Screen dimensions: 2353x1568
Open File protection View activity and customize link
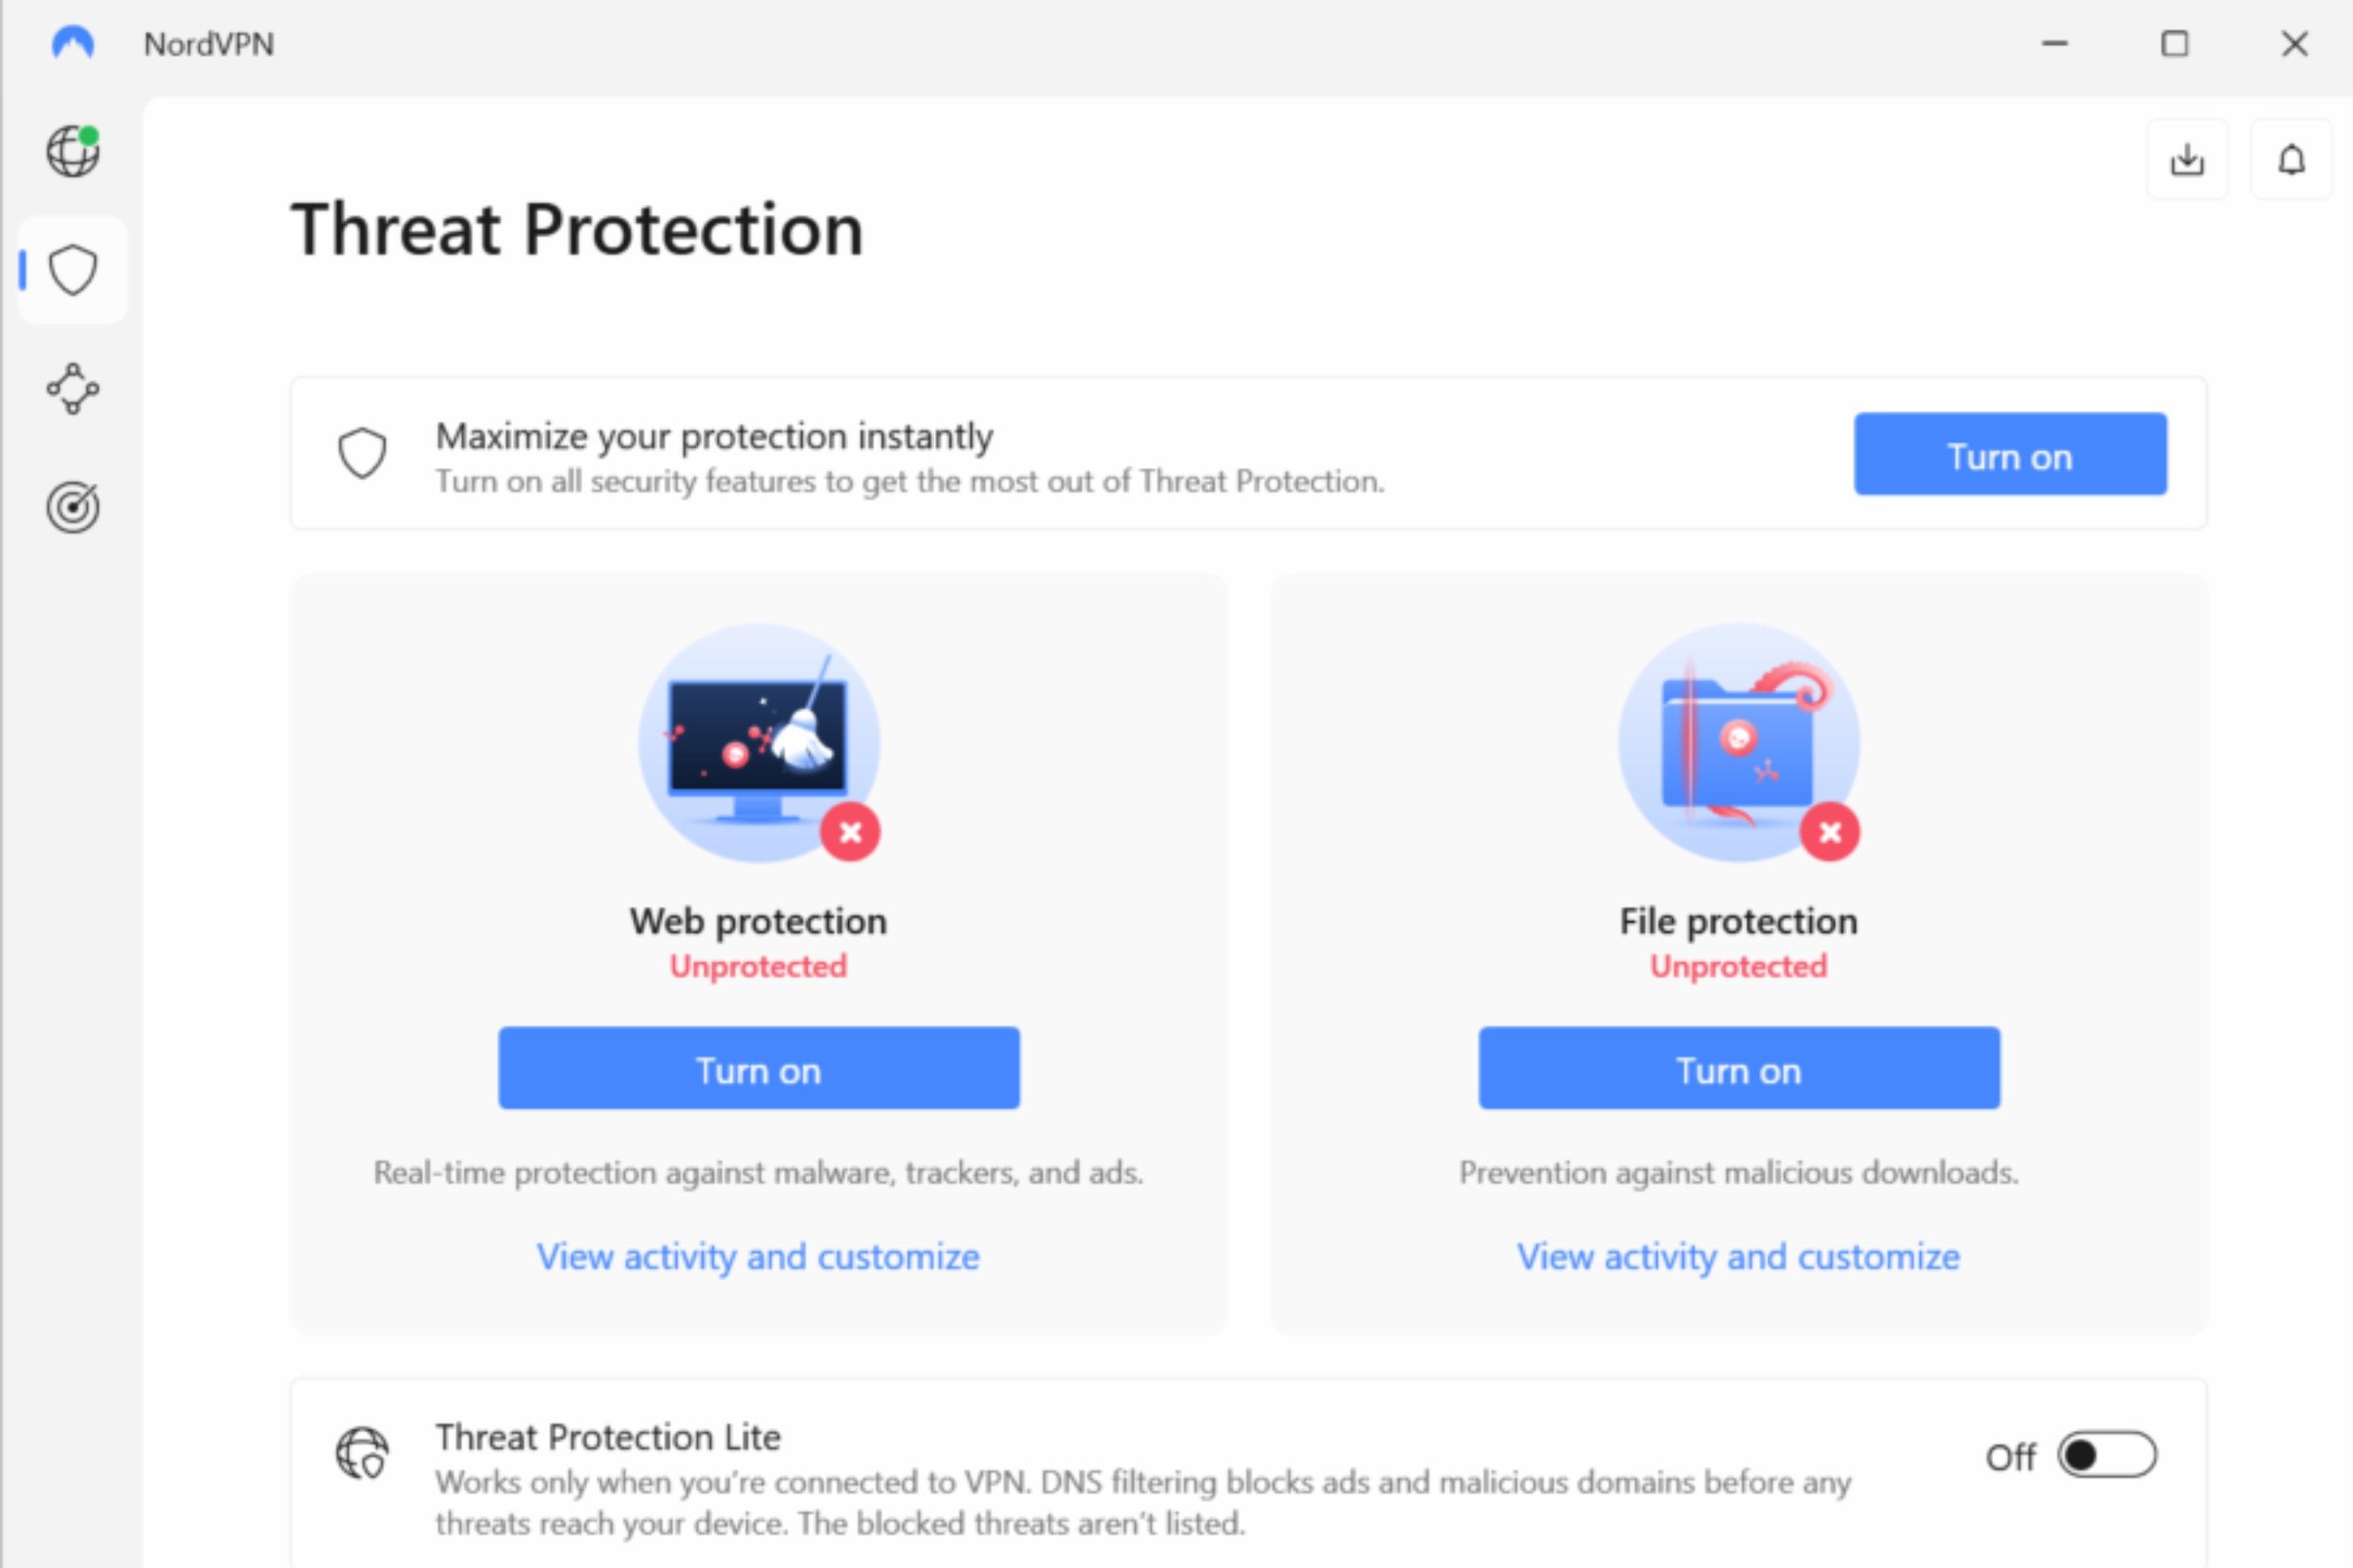pos(1738,1257)
